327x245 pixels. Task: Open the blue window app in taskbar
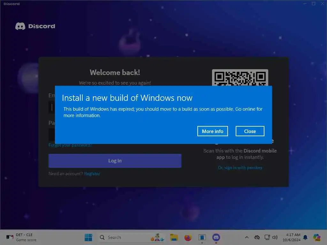click(x=202, y=237)
